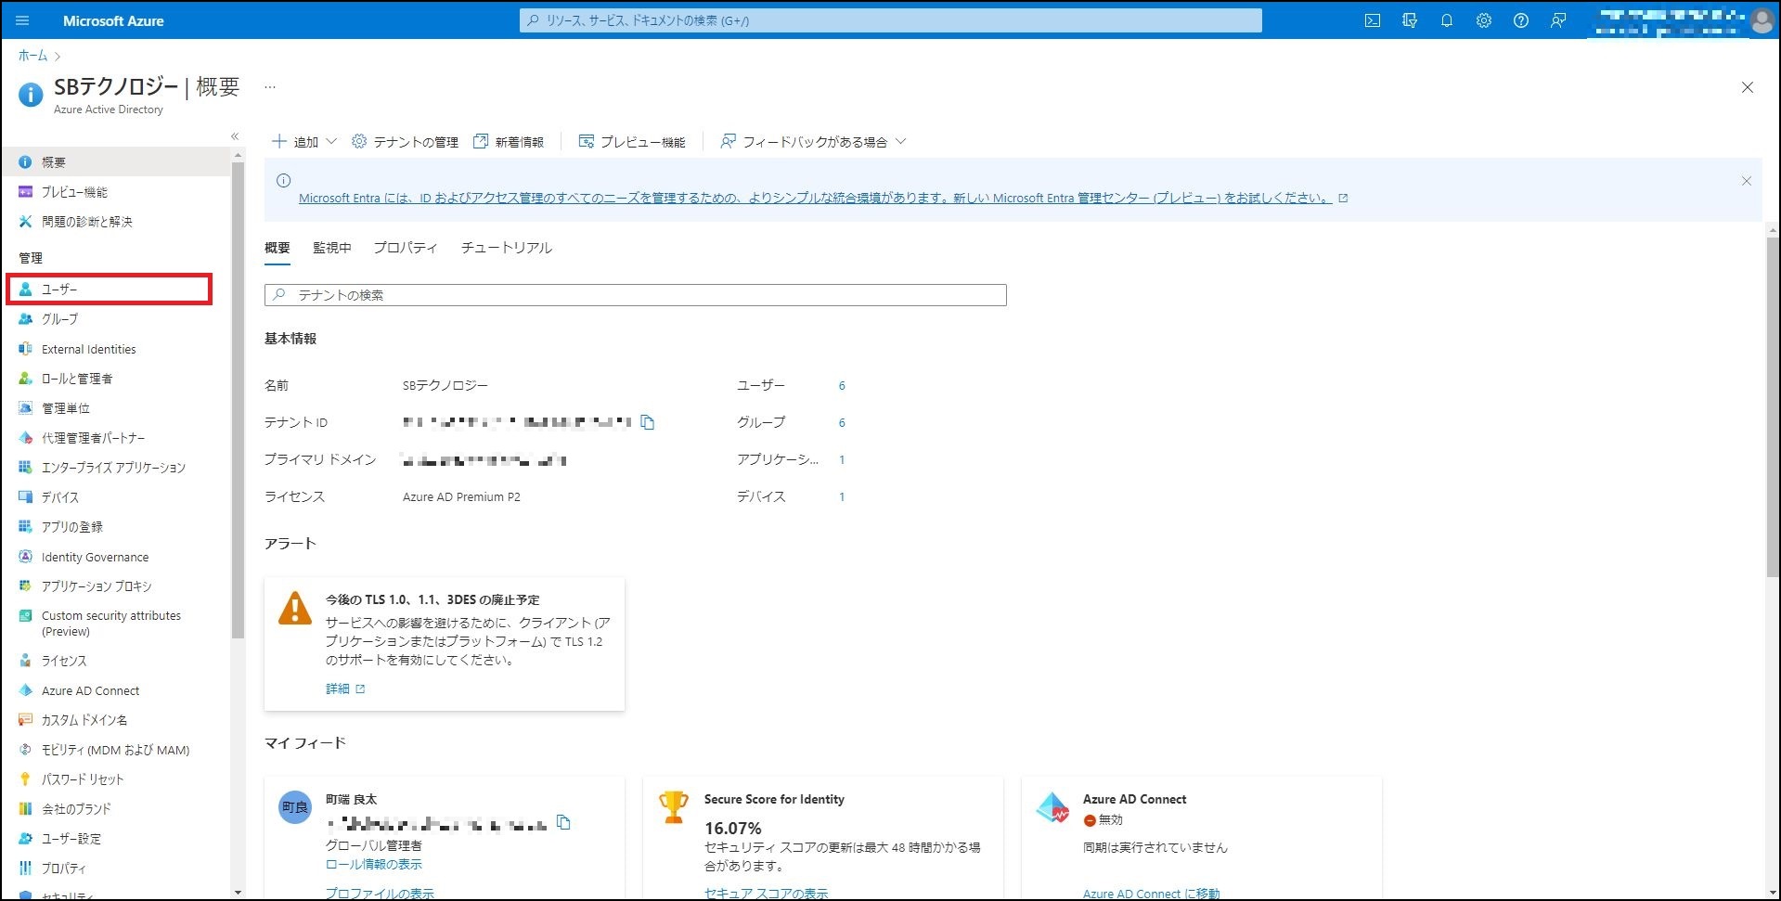Click the device count 1
The image size is (1781, 901).
point(842,496)
